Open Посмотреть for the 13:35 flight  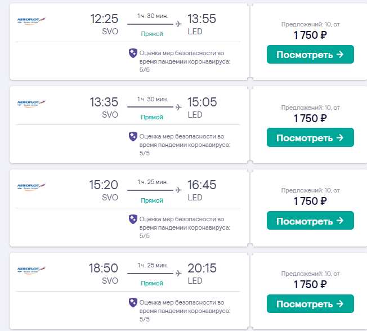(x=310, y=137)
